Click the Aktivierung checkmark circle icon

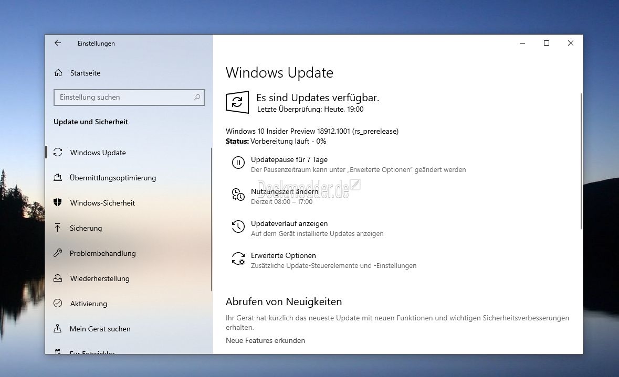58,303
